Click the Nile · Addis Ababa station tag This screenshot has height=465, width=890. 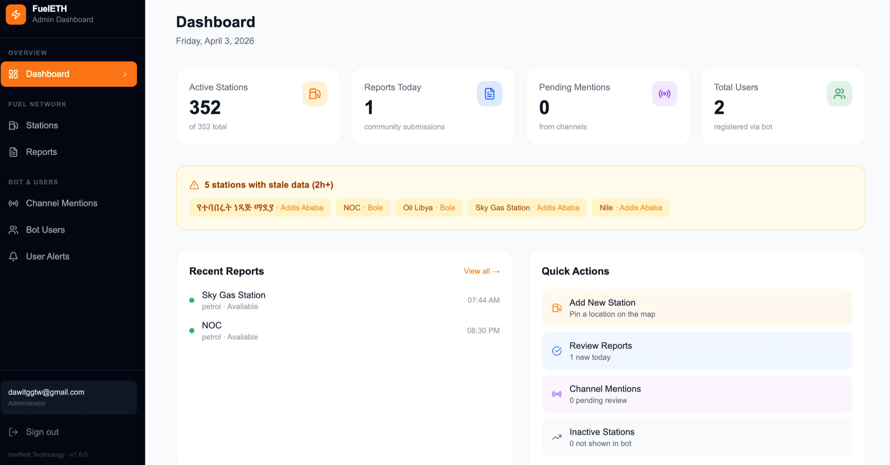[x=630, y=208]
